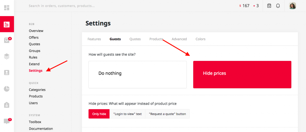The width and height of the screenshot is (306, 132).
Task: Open the Advanced settings tab
Action: pos(179,39)
